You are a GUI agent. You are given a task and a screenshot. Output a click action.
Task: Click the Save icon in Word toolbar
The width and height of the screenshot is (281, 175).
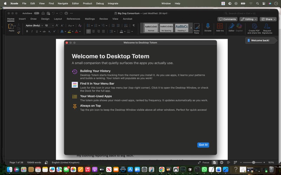tap(48, 13)
